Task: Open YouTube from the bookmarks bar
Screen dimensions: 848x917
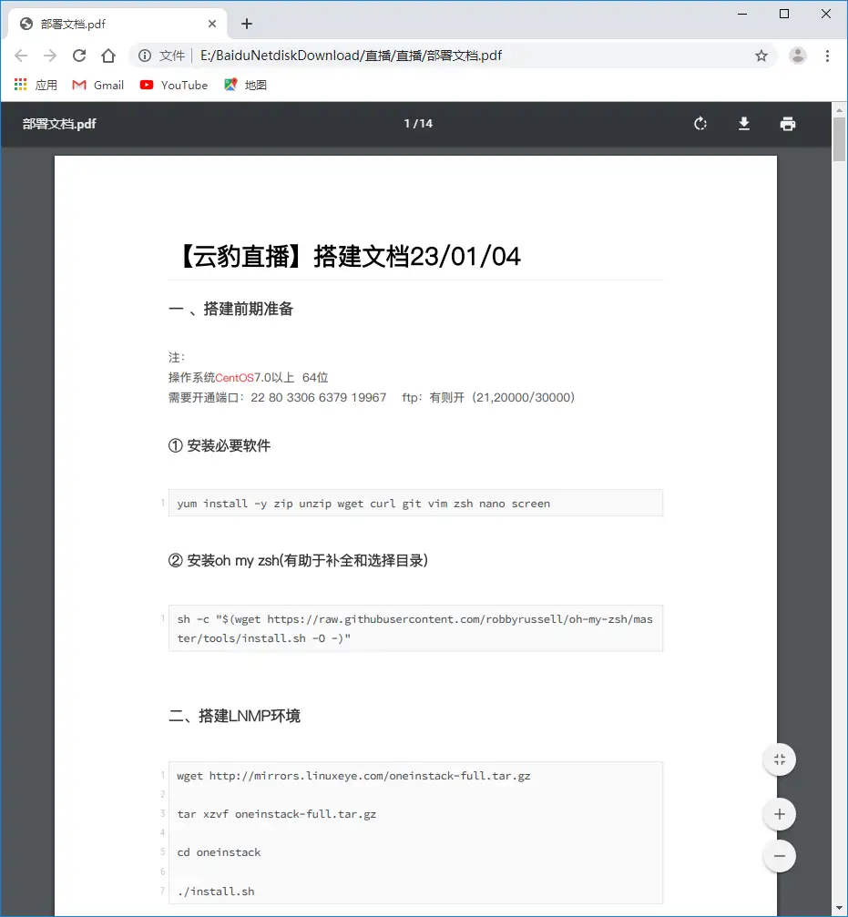Action: click(x=173, y=85)
